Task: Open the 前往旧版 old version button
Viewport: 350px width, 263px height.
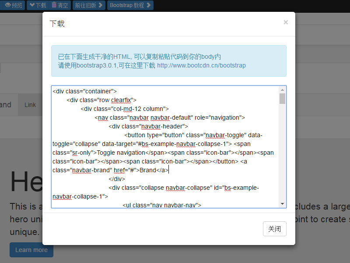Action: 89,5
